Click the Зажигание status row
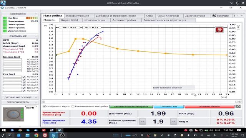This screenshot has height=138, width=246. click(20, 21)
